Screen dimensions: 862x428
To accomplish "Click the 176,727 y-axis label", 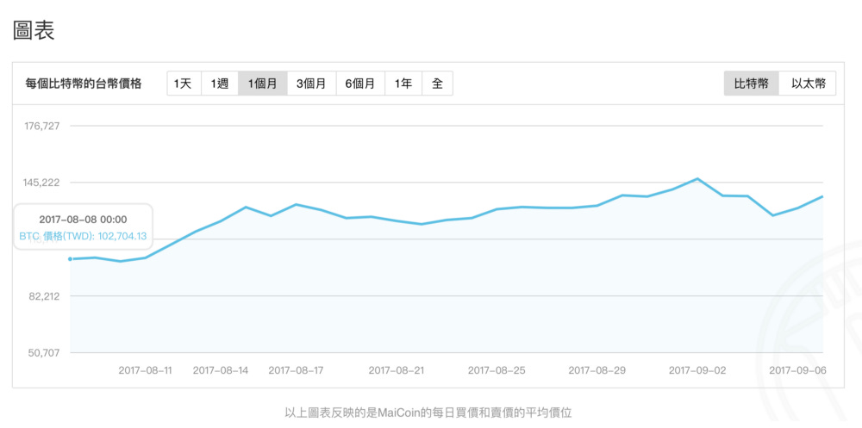I will [x=41, y=126].
